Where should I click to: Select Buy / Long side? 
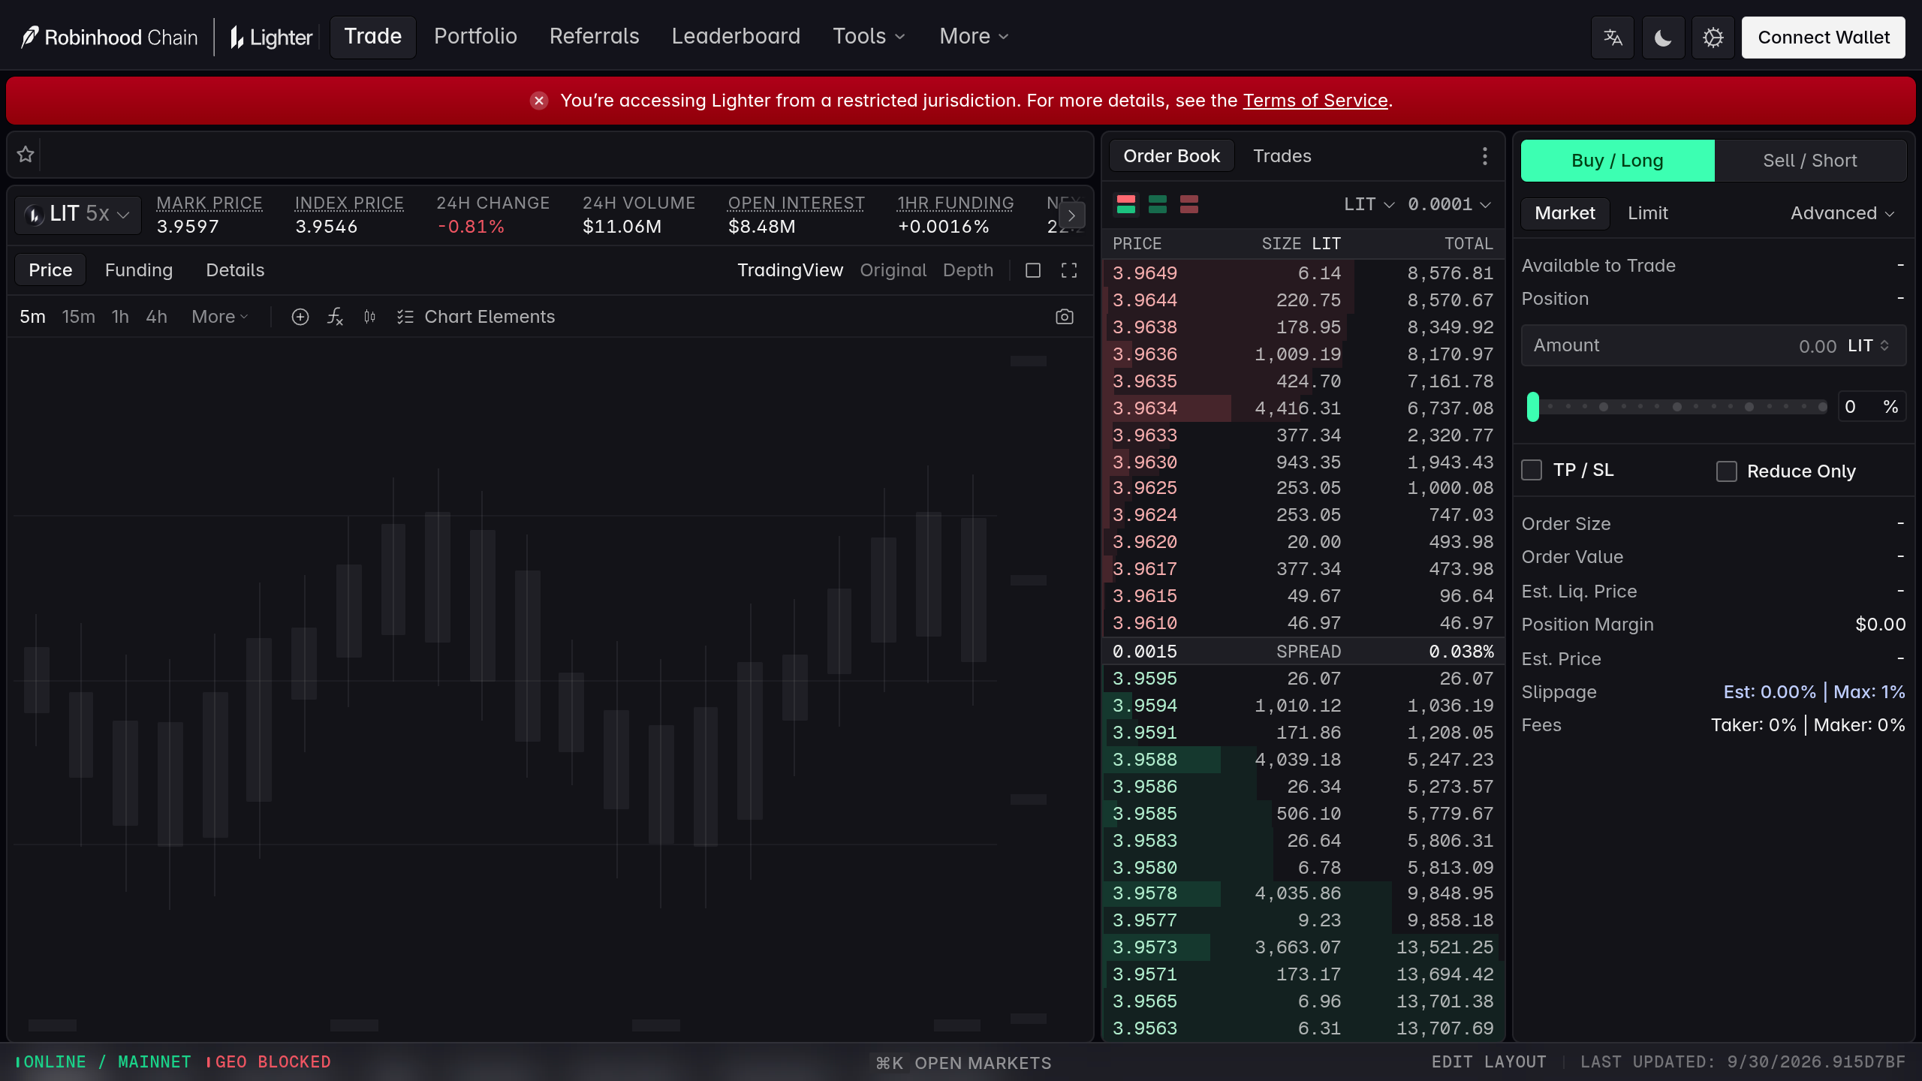pos(1617,161)
